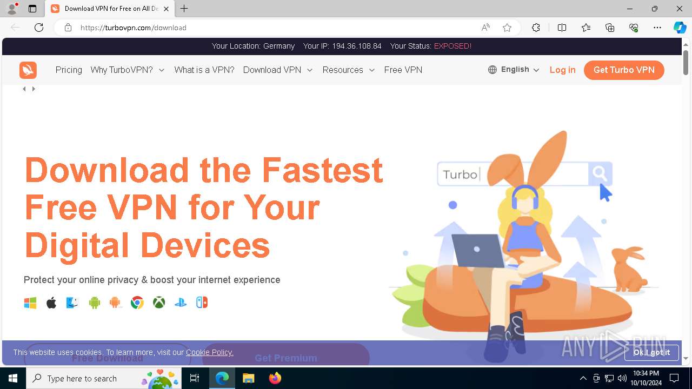Click the taskbar search box

click(x=104, y=378)
